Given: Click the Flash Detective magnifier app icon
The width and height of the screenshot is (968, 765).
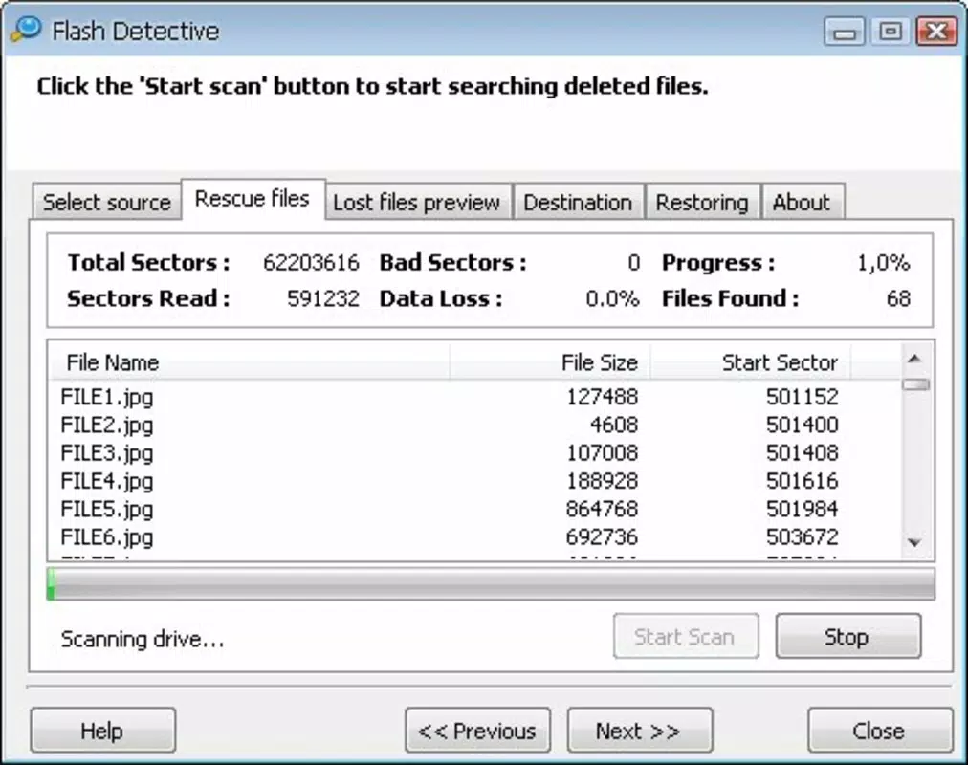Looking at the screenshot, I should pyautogui.click(x=25, y=30).
